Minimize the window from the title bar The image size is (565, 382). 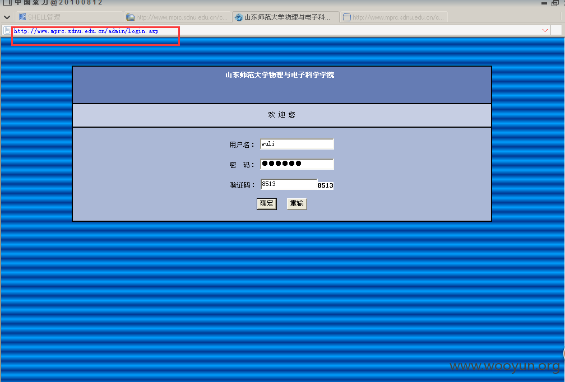point(544,3)
